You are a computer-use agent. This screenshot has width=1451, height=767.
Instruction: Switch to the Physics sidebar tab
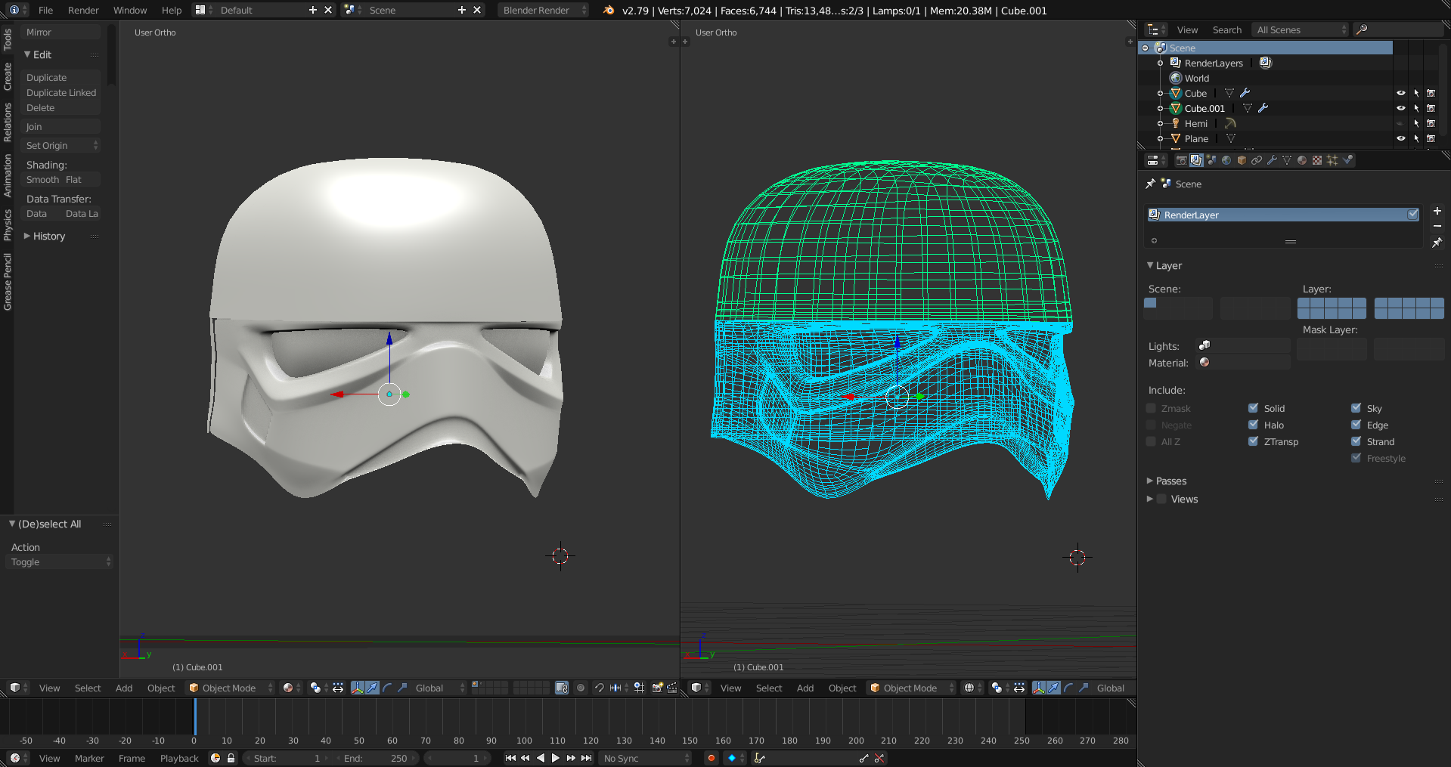[8, 224]
